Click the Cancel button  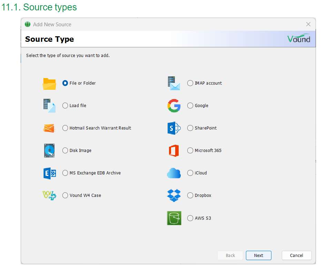point(297,256)
